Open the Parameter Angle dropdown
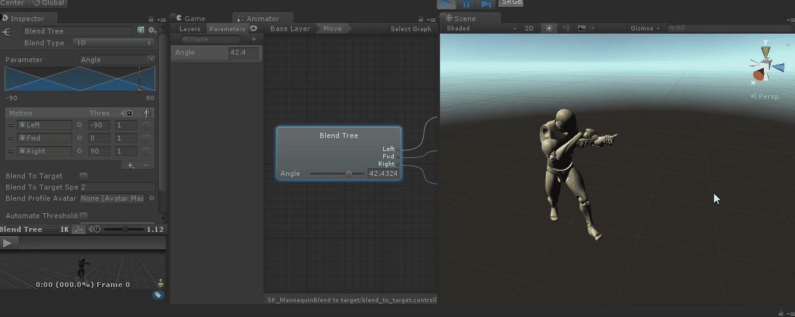Screen dimensions: 795x317 pyautogui.click(x=117, y=60)
